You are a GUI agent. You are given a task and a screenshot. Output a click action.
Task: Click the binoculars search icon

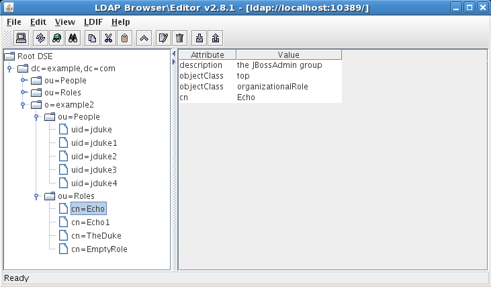point(74,38)
